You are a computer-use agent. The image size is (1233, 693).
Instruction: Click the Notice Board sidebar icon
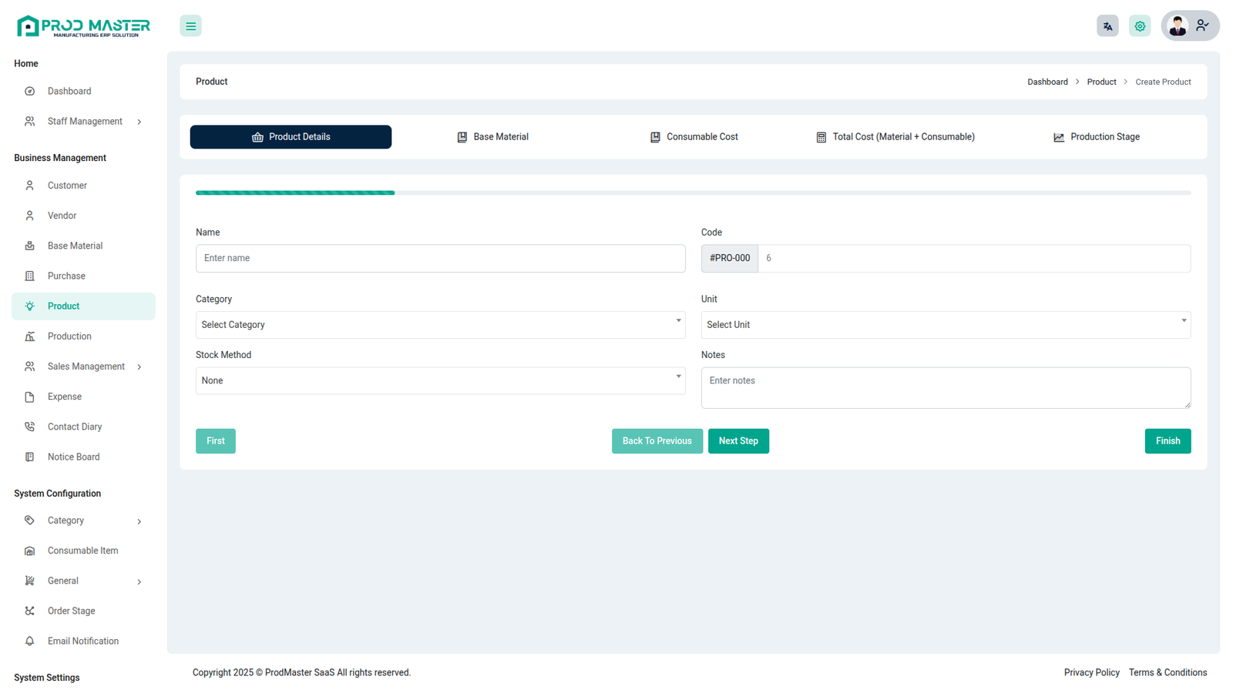pyautogui.click(x=29, y=457)
